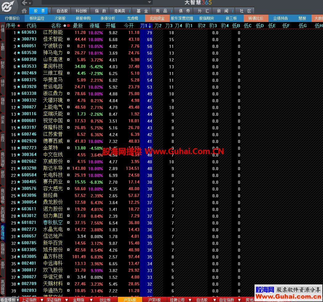Open dropdown arrow next to 自定指数
Screen dimensions: 323x302
point(239,300)
